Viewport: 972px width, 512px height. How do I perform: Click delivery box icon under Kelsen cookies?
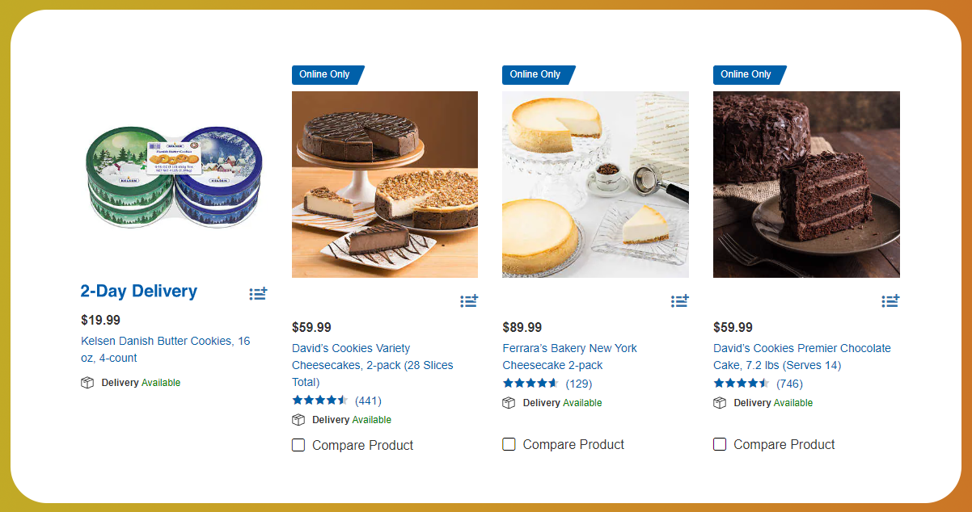(87, 383)
